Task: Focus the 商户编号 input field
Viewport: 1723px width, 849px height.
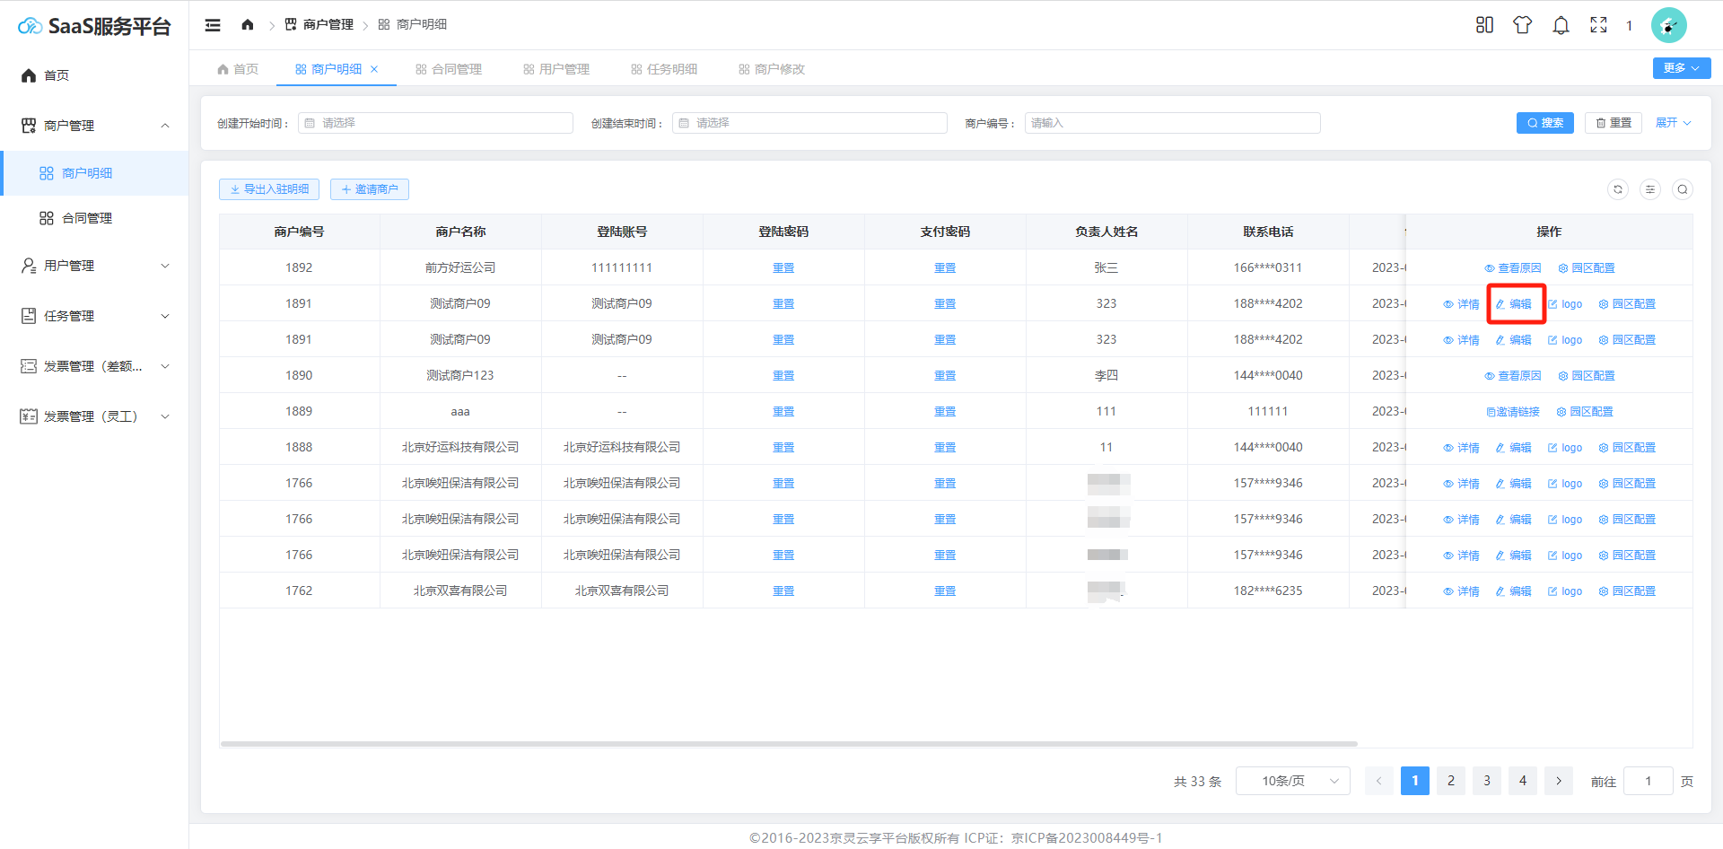Action: point(1172,123)
